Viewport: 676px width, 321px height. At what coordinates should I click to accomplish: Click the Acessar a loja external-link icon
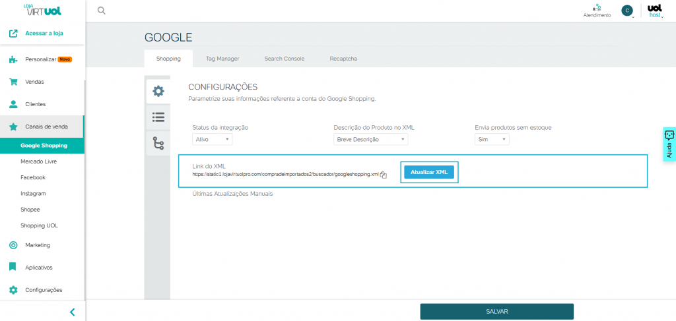click(13, 33)
